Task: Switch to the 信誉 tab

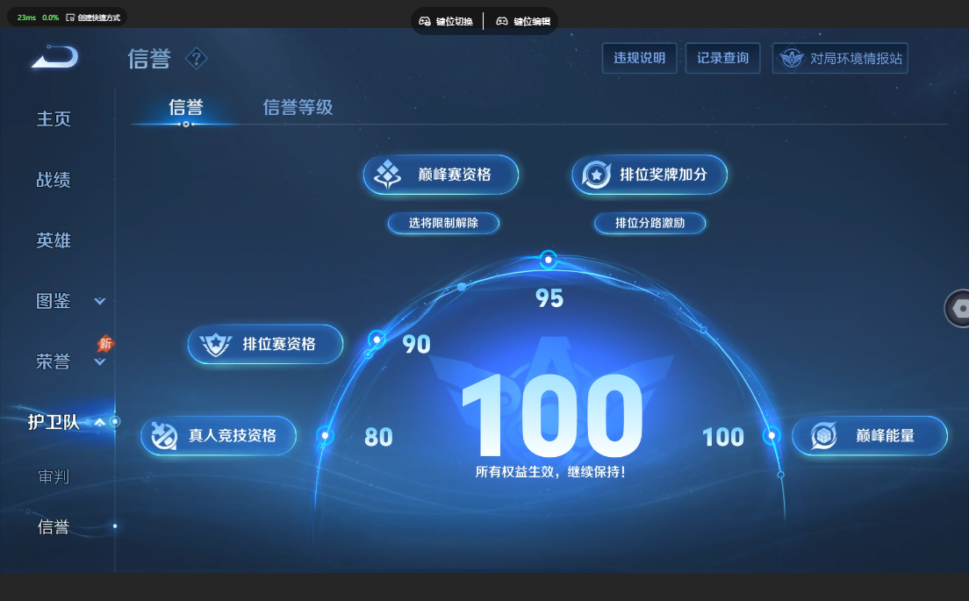Action: point(186,107)
